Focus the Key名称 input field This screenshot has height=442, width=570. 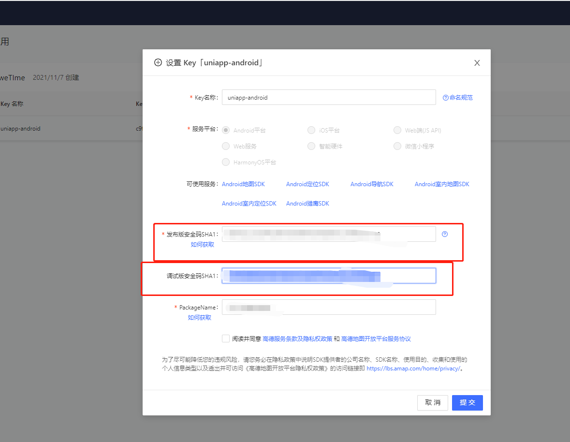point(329,97)
